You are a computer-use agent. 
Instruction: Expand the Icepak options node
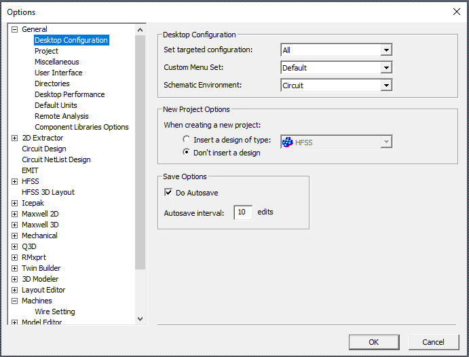[x=15, y=203]
